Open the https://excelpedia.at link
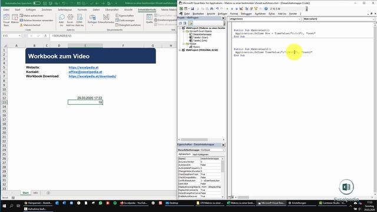377x212 pixels. click(x=84, y=68)
